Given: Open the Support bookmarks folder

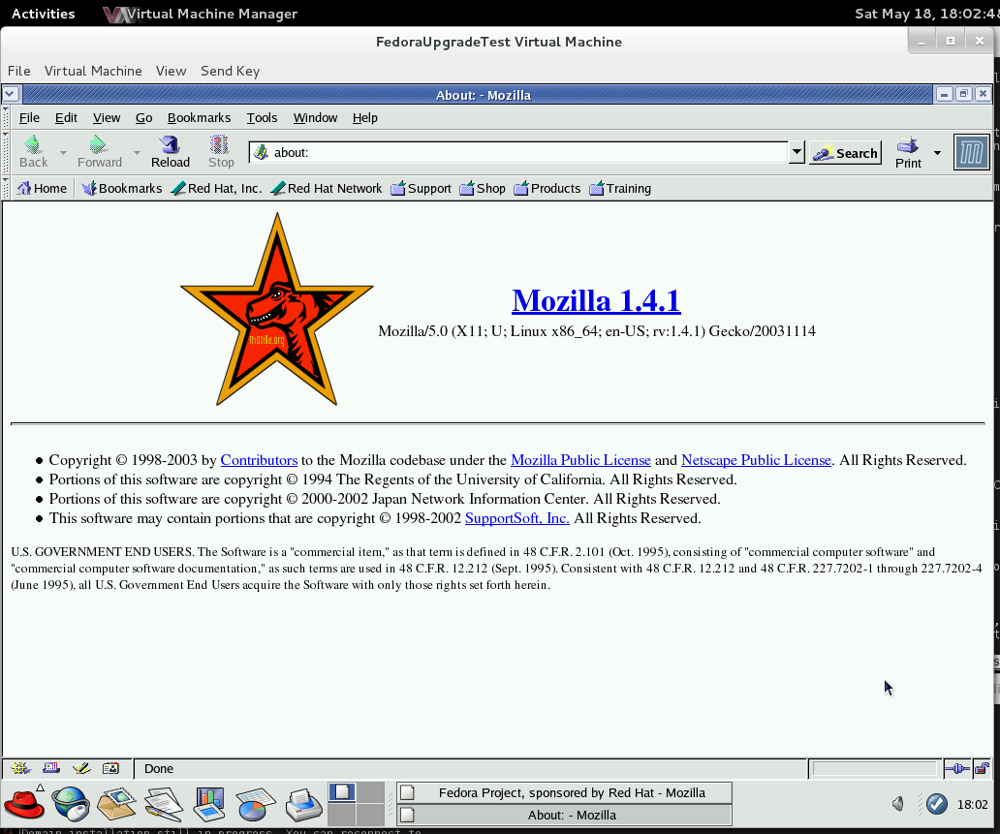Looking at the screenshot, I should click(421, 188).
